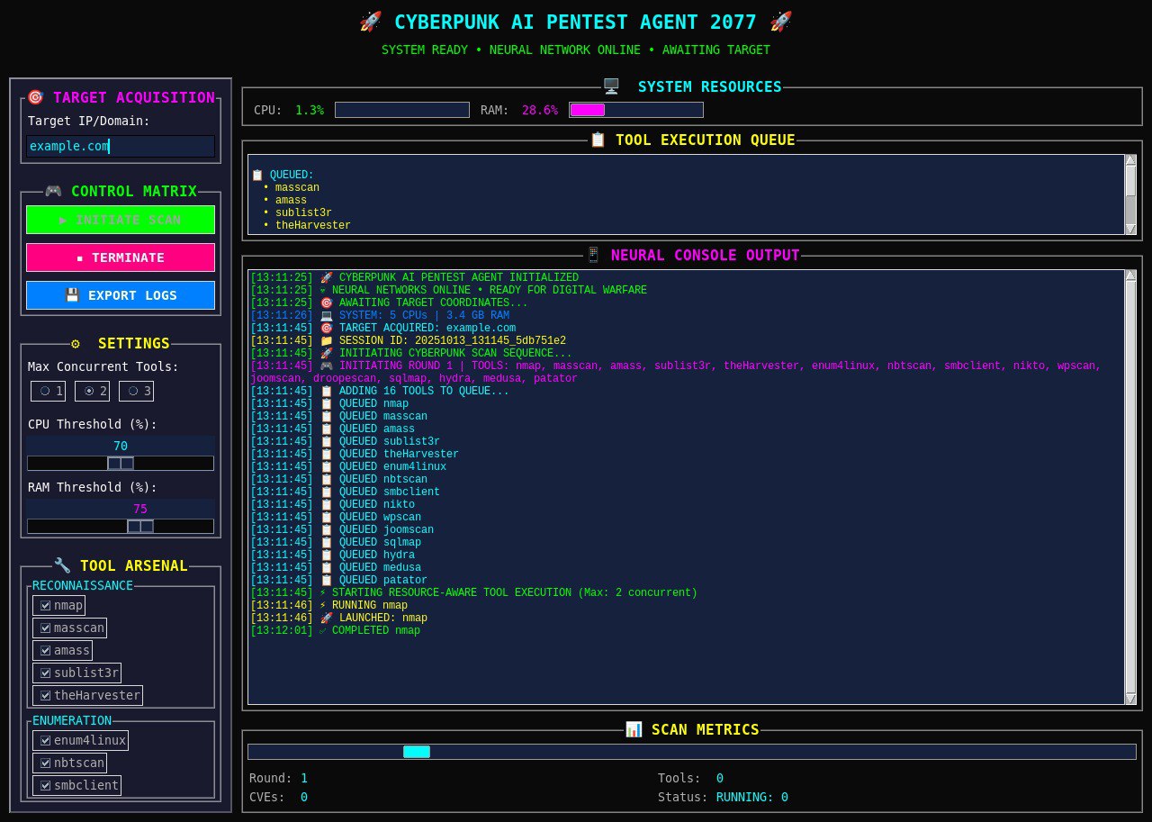Click the gear icon beside SETTINGS

[76, 343]
